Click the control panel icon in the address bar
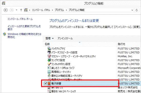Viewport: 141px width, 93px height. click(26, 10)
